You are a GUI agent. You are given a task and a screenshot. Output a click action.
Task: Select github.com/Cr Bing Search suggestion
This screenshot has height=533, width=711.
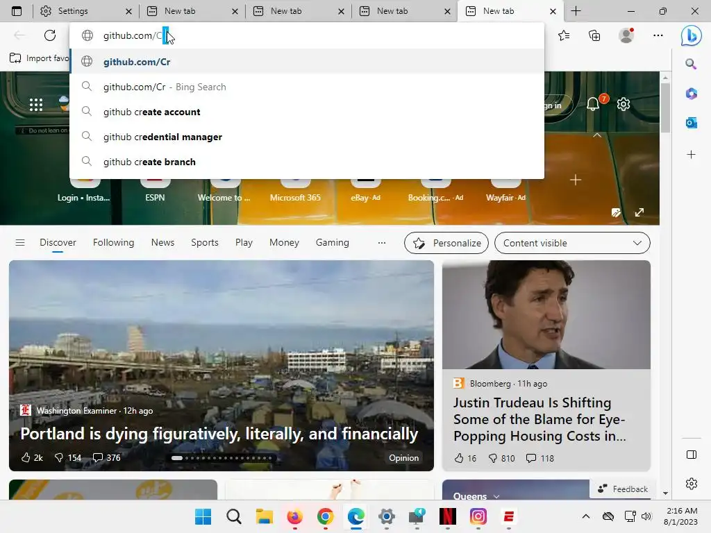coord(306,87)
